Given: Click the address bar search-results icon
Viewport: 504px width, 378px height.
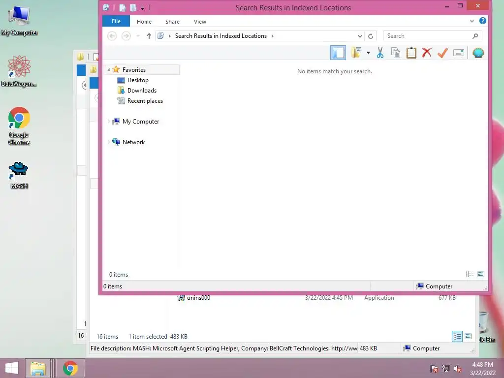Looking at the screenshot, I should coord(161,35).
